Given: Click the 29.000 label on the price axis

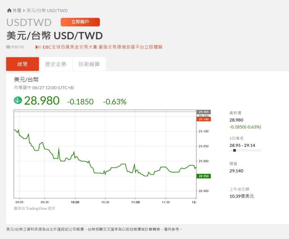Looking at the screenshot, I should [x=203, y=161].
